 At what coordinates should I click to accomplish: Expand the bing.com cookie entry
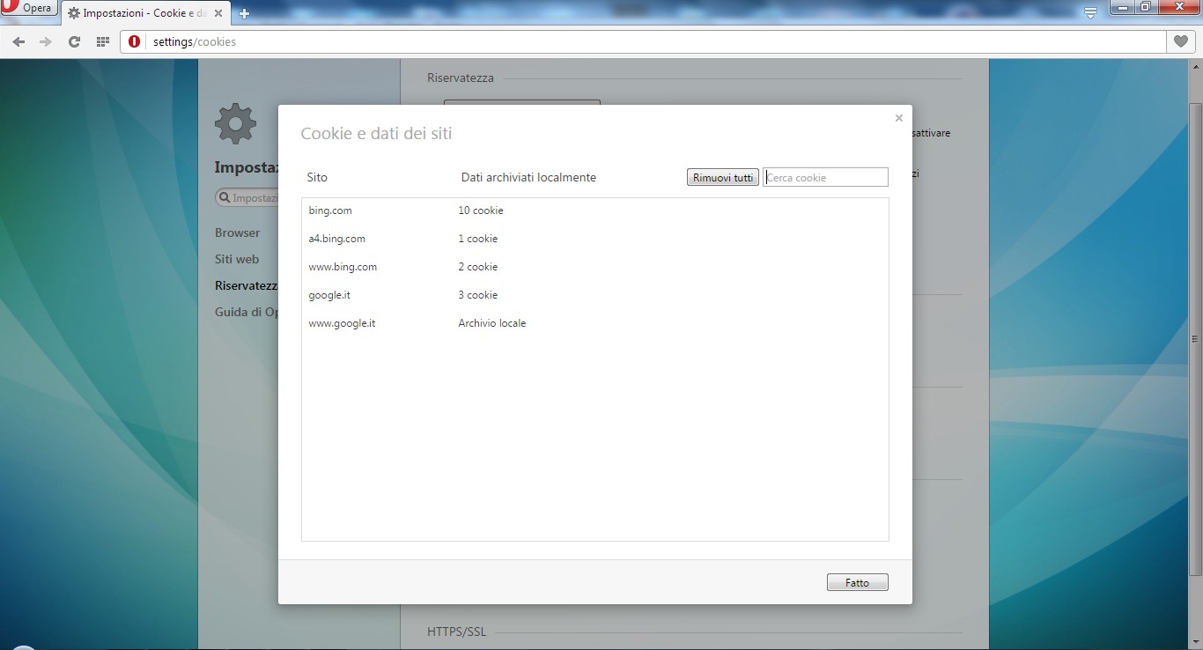click(x=330, y=211)
